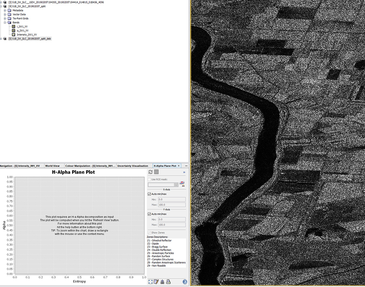
Task: Open the ROI mask manager icon
Action: pos(182,184)
